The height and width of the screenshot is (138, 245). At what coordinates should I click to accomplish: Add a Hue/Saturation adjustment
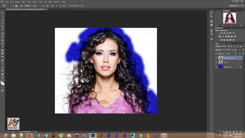220,37
